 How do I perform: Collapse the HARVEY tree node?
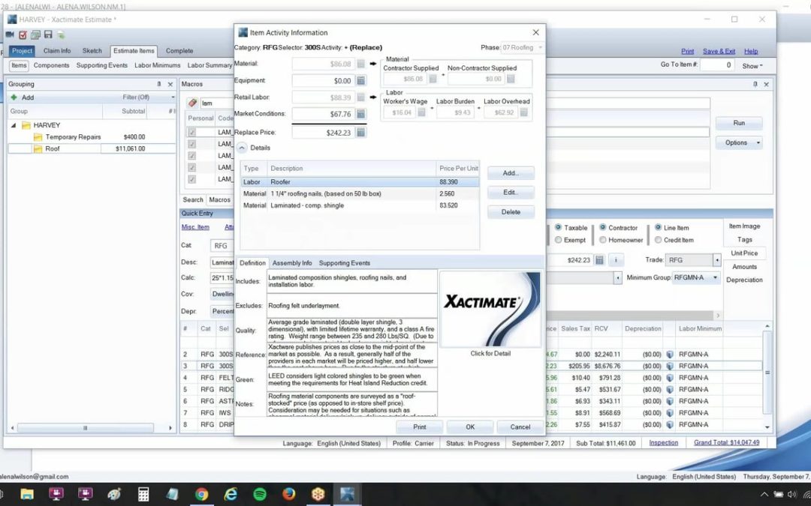[x=14, y=125]
